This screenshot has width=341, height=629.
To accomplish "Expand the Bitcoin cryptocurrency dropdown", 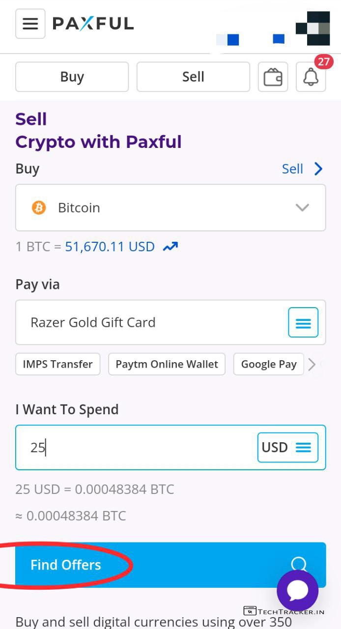I will [302, 208].
